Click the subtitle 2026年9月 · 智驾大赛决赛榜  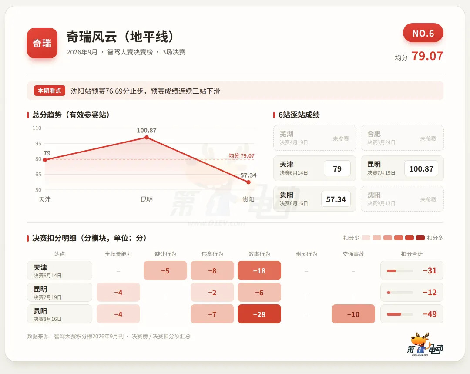point(110,52)
